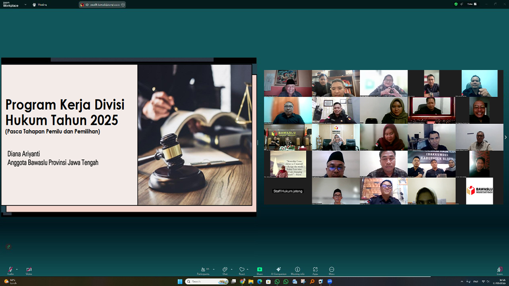Click the Leave meeting button
This screenshot has height=286, width=509.
pyautogui.click(x=499, y=270)
